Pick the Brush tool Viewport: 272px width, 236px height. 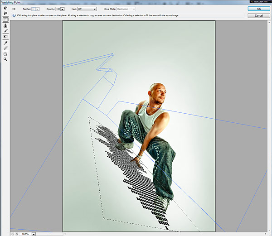tap(5, 31)
